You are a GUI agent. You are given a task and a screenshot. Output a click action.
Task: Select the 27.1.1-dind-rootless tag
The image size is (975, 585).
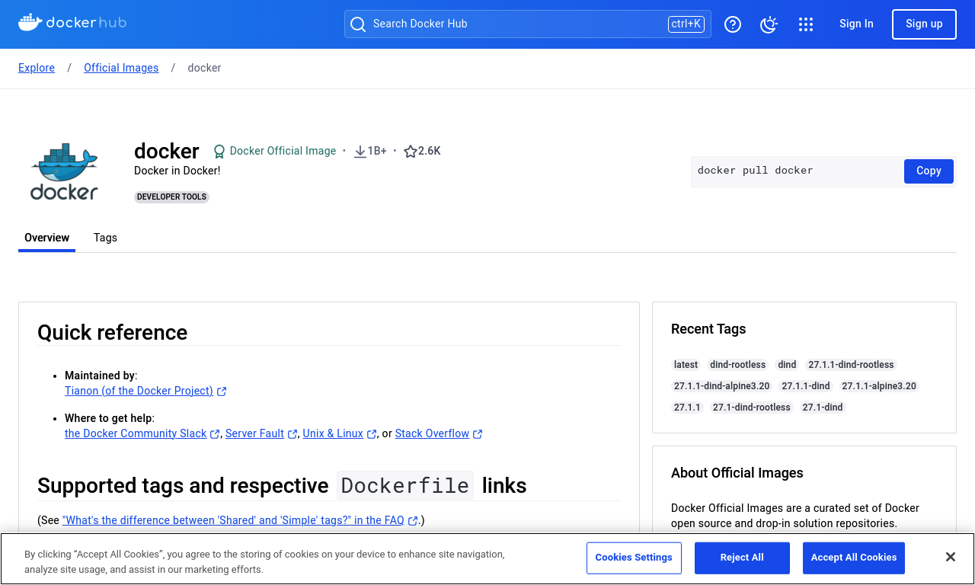(851, 365)
